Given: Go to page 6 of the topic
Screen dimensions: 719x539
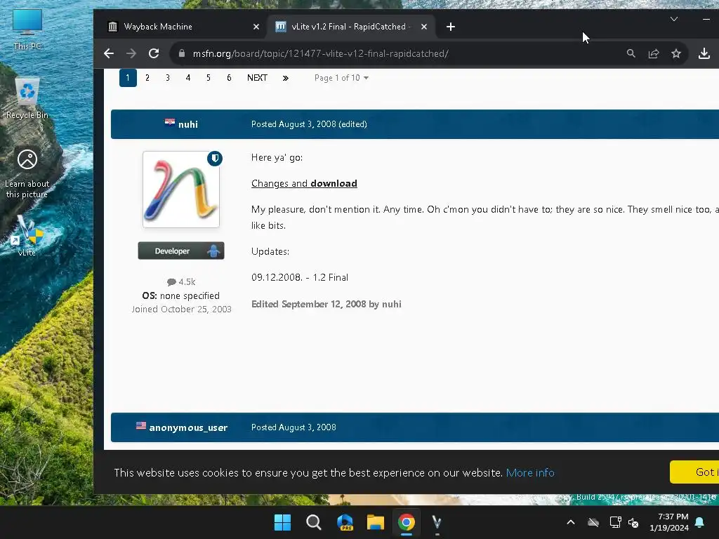Looking at the screenshot, I should tap(229, 78).
